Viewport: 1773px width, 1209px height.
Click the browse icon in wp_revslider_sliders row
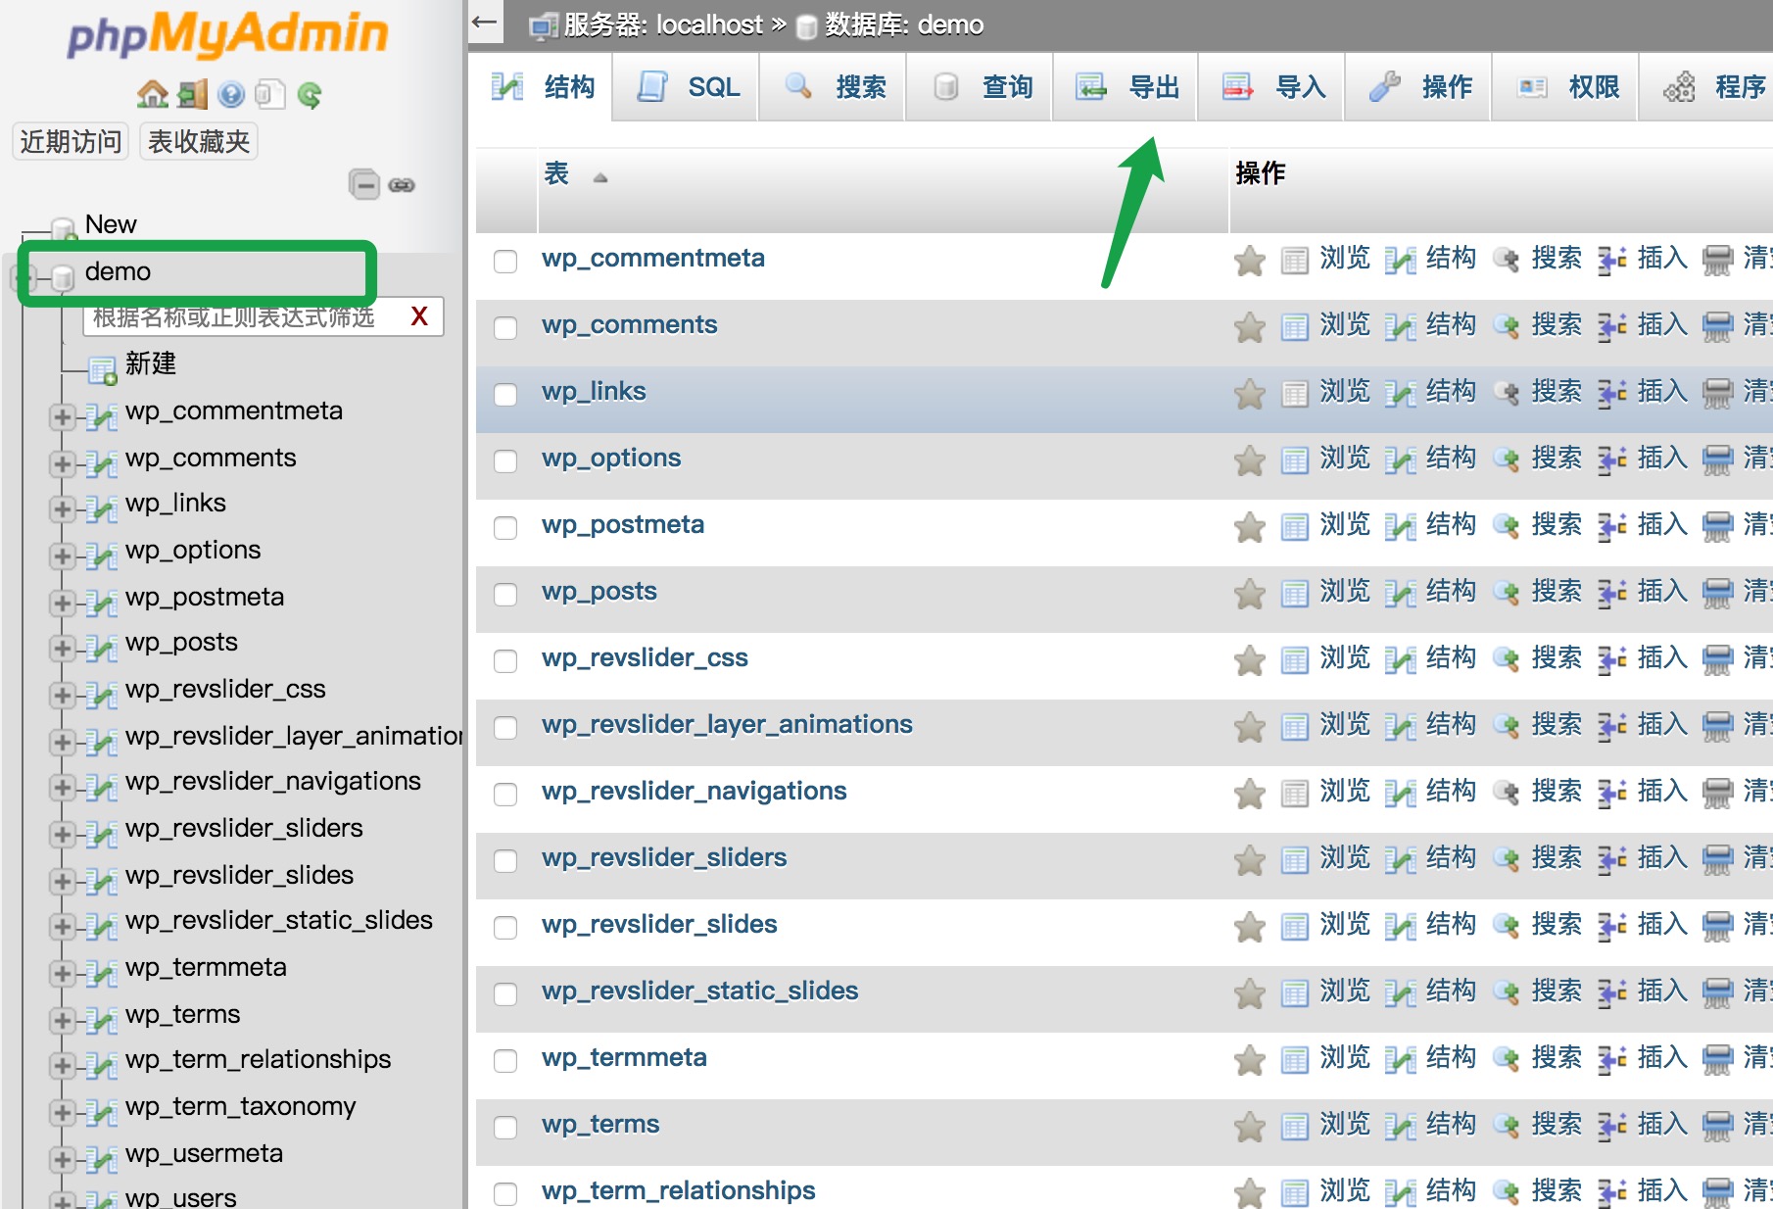1295,860
